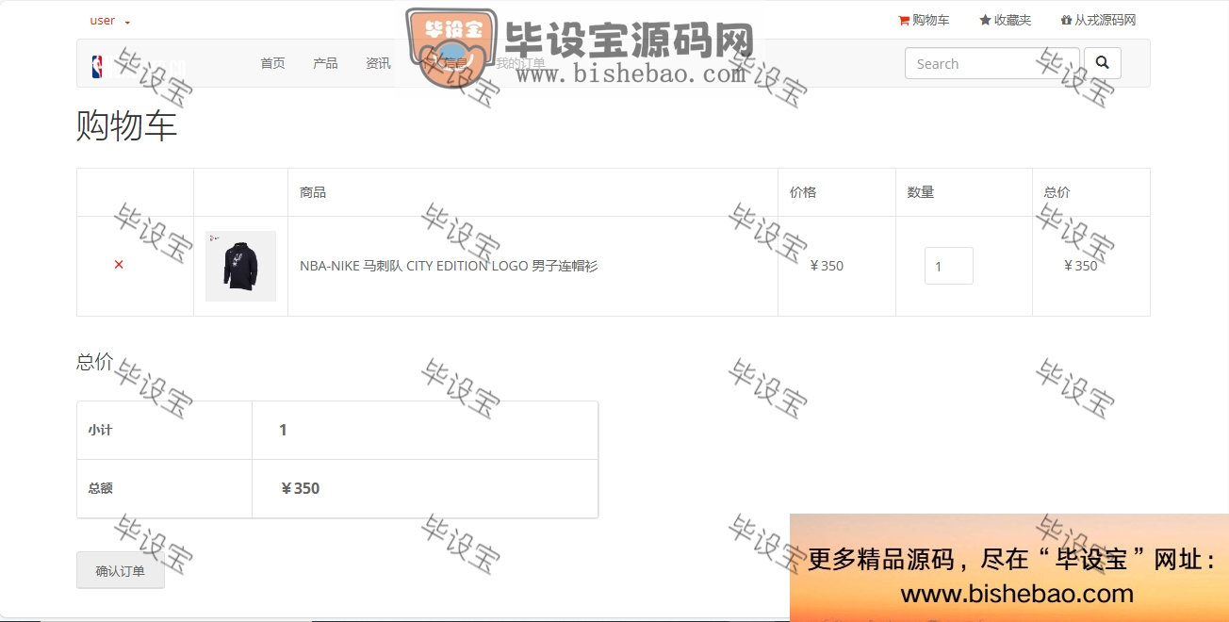Edit the quantity field showing 1
The height and width of the screenshot is (622, 1229).
click(948, 266)
